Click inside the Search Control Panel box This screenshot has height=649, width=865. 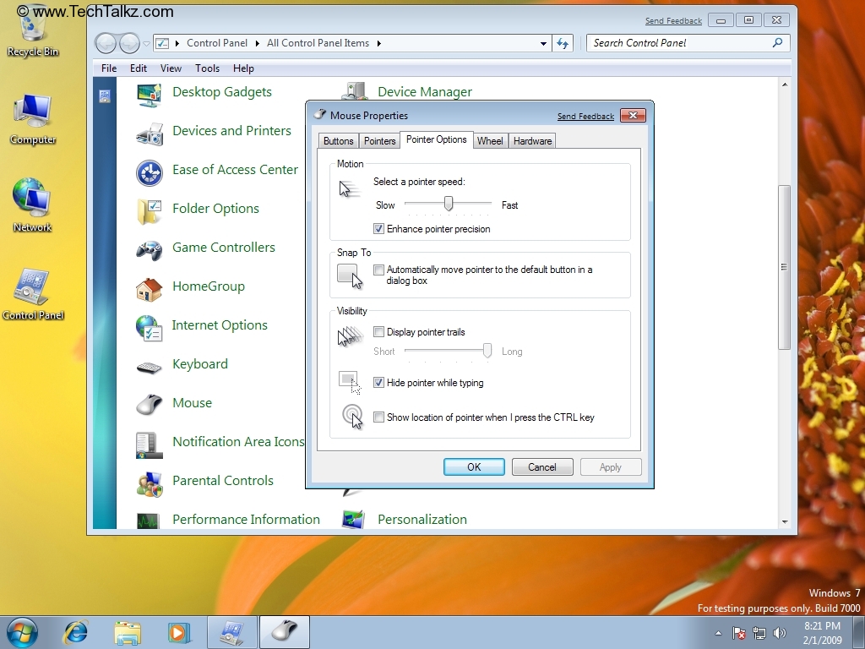pos(676,42)
